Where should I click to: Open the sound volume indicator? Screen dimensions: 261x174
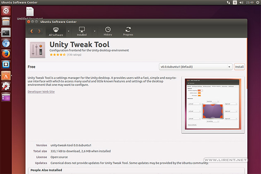tap(241, 2)
